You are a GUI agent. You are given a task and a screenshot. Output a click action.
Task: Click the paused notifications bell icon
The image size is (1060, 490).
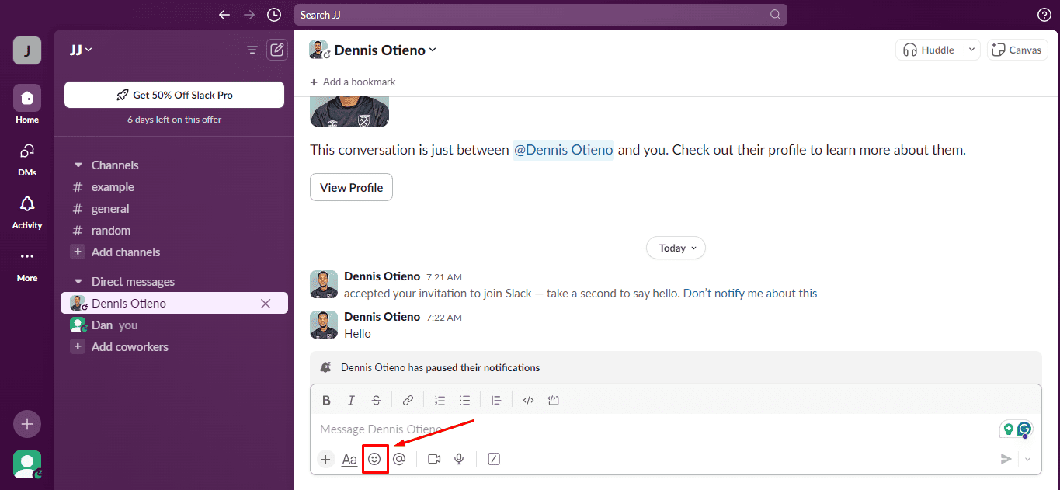326,367
